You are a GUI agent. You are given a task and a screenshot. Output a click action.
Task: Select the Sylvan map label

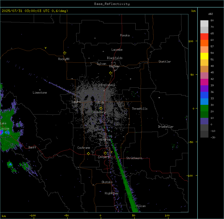coord(101,64)
